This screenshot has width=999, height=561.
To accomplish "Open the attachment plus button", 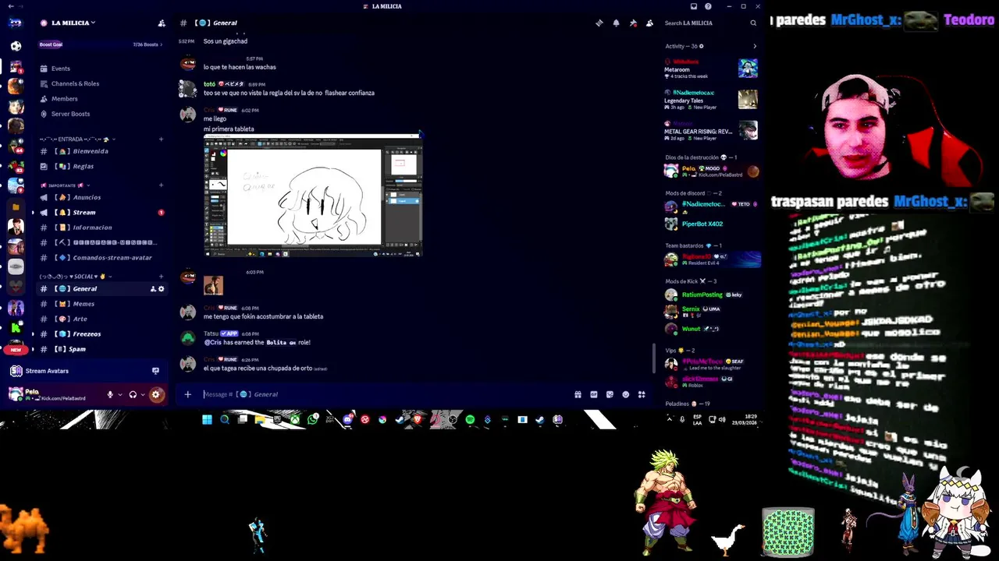I will [187, 394].
